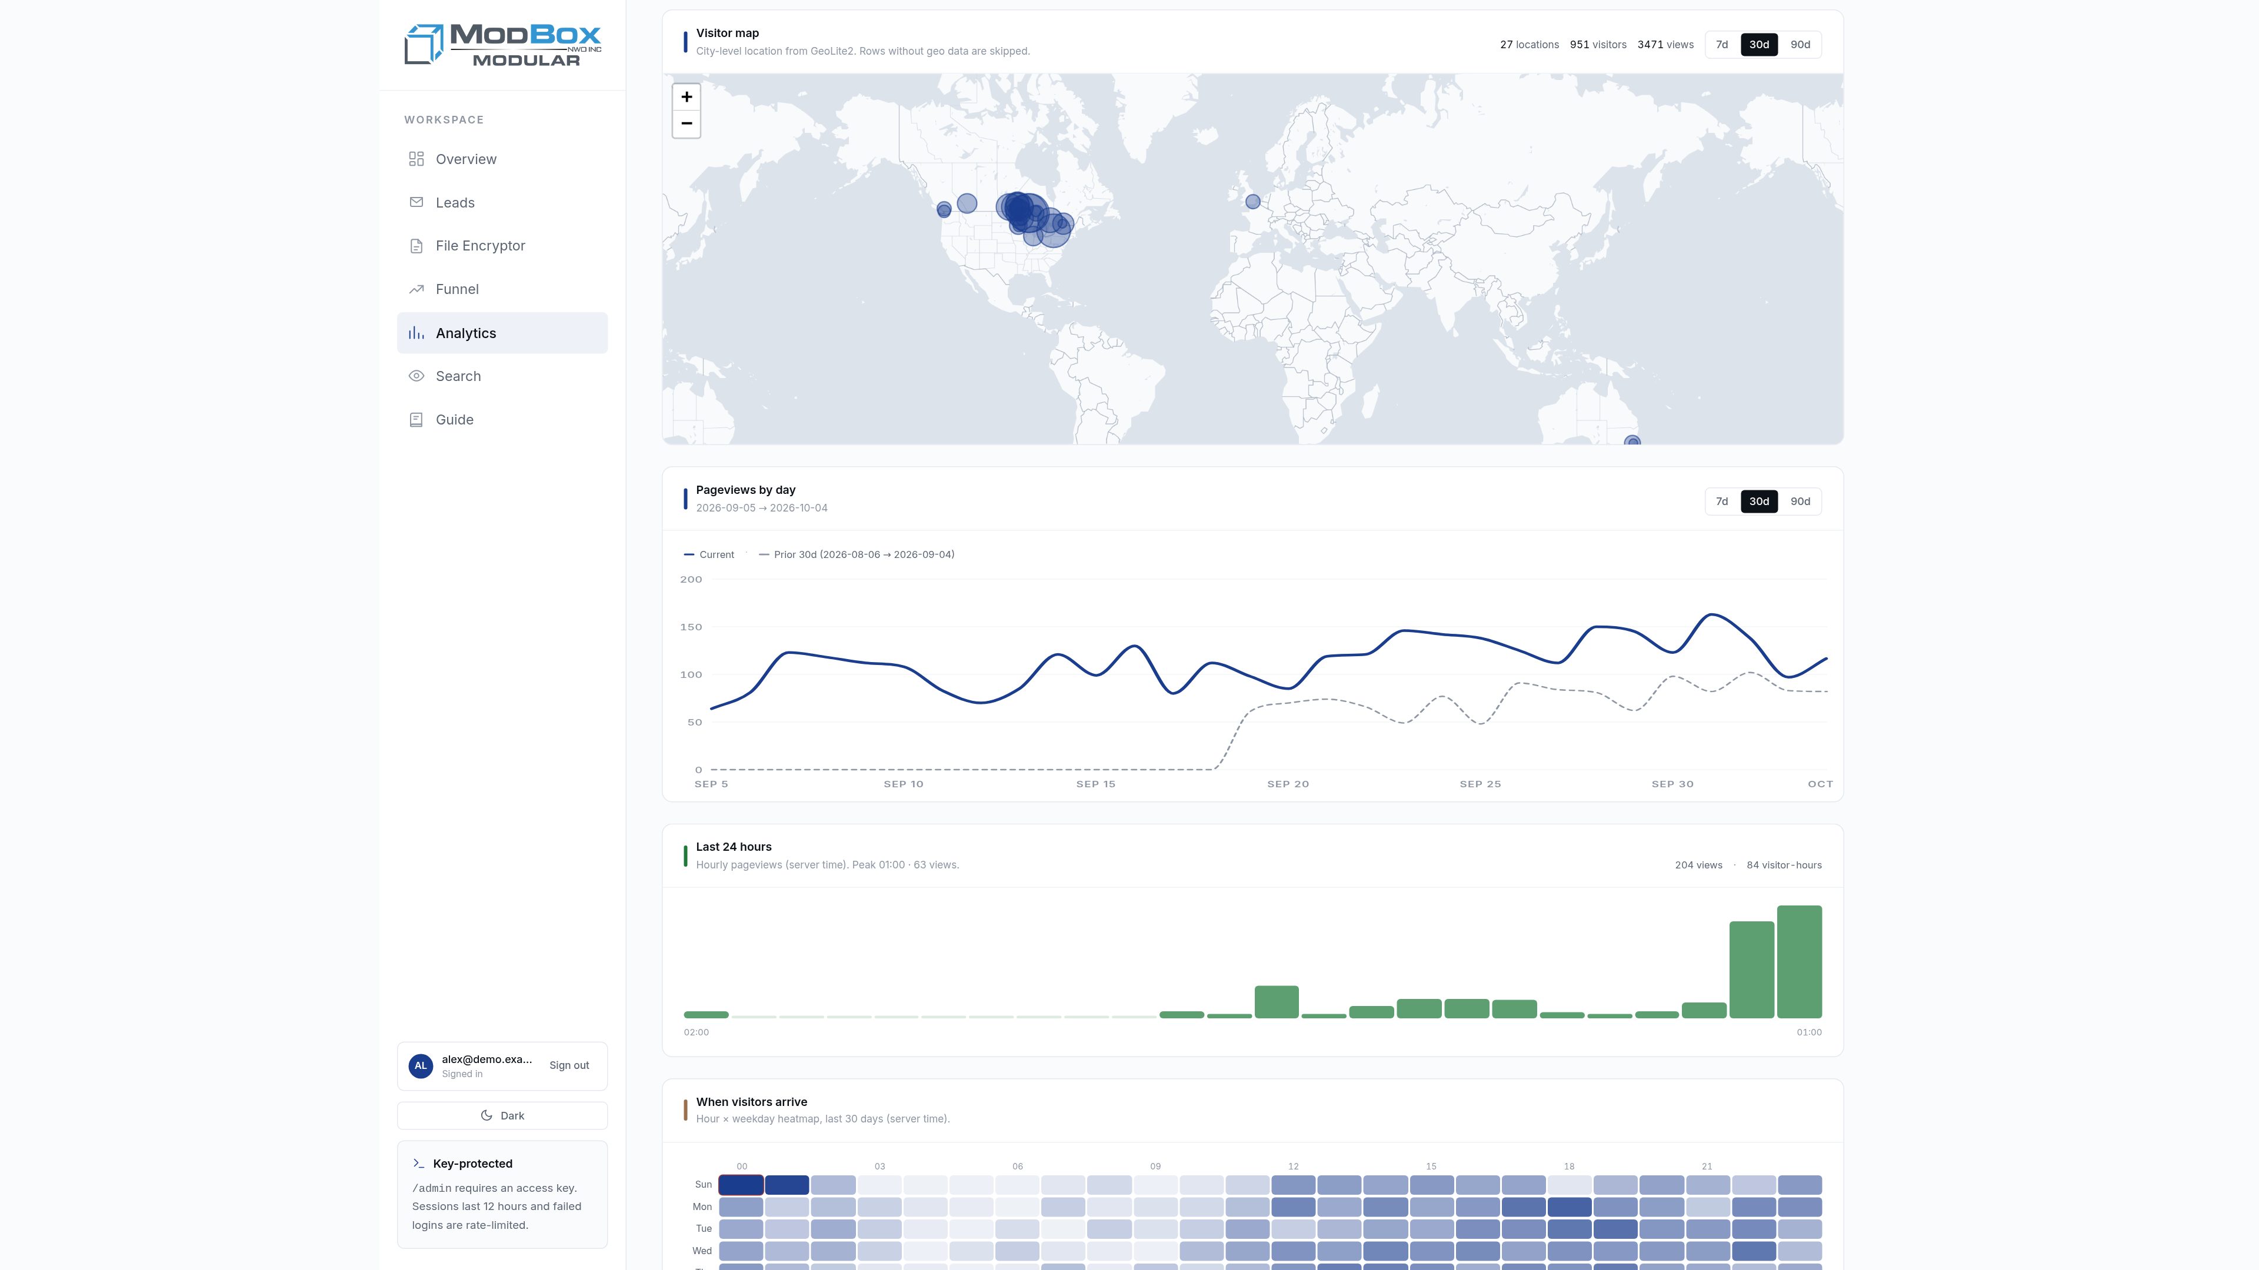Image resolution: width=2259 pixels, height=1270 pixels.
Task: Click the 84 visitor-hours stat
Action: [1784, 865]
